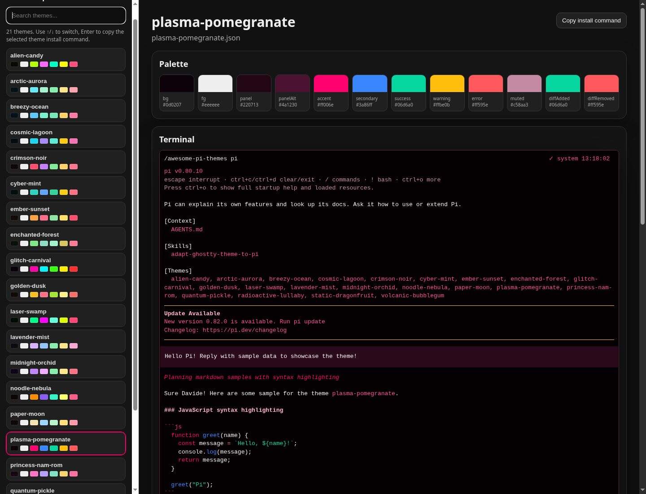Click the accent #ff006e palette swatch
646x494 pixels.
click(331, 93)
